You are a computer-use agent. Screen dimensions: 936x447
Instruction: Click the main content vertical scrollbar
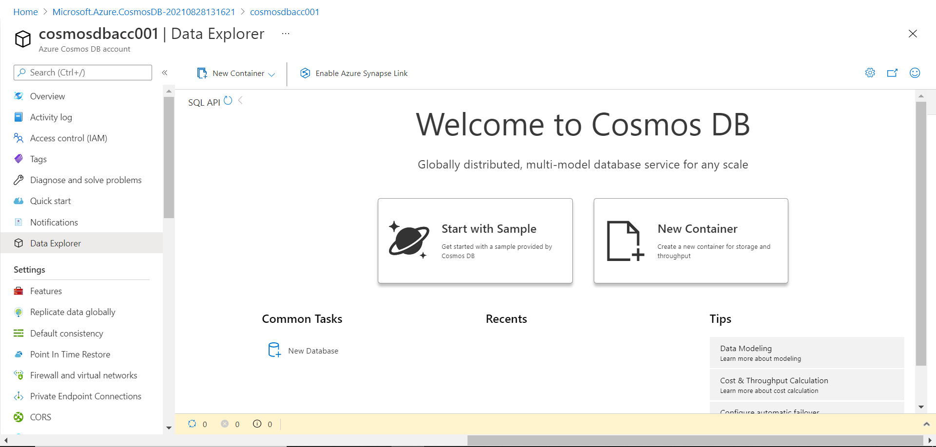[x=921, y=233]
